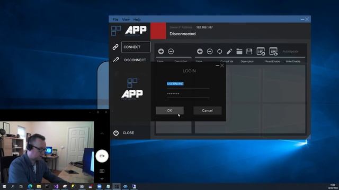Minimize the APP main window
The image size is (339, 190).
click(x=302, y=20)
